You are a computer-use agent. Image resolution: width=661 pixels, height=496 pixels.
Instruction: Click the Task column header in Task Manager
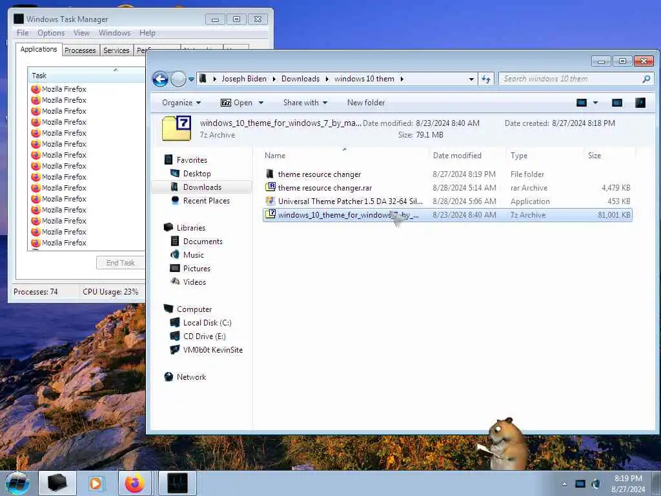click(x=86, y=76)
